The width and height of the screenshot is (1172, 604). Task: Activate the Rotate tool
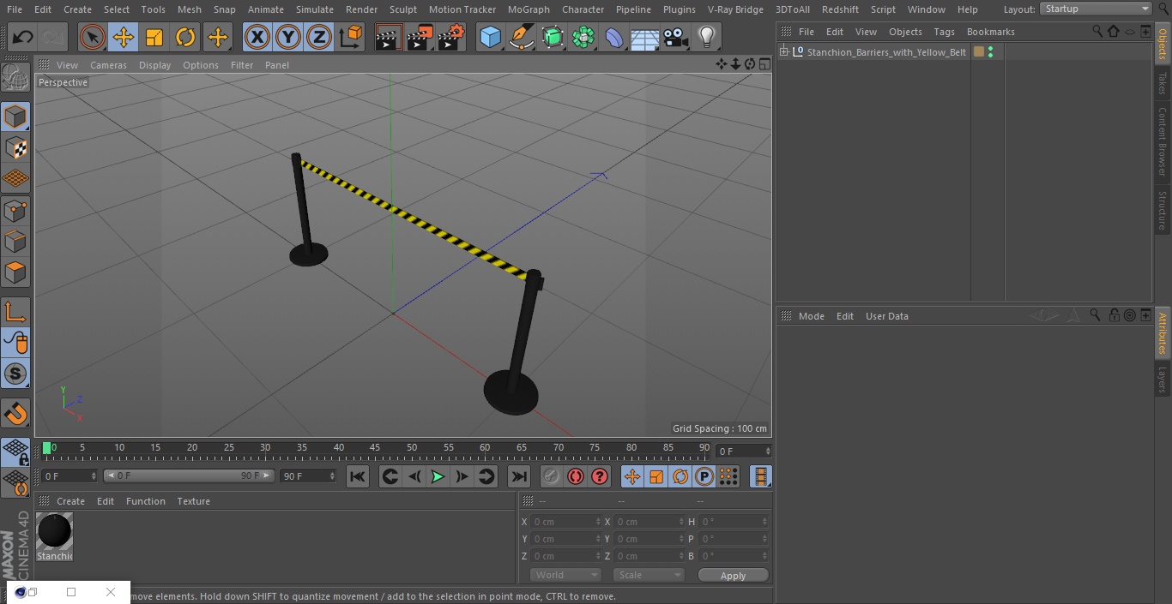tap(185, 38)
